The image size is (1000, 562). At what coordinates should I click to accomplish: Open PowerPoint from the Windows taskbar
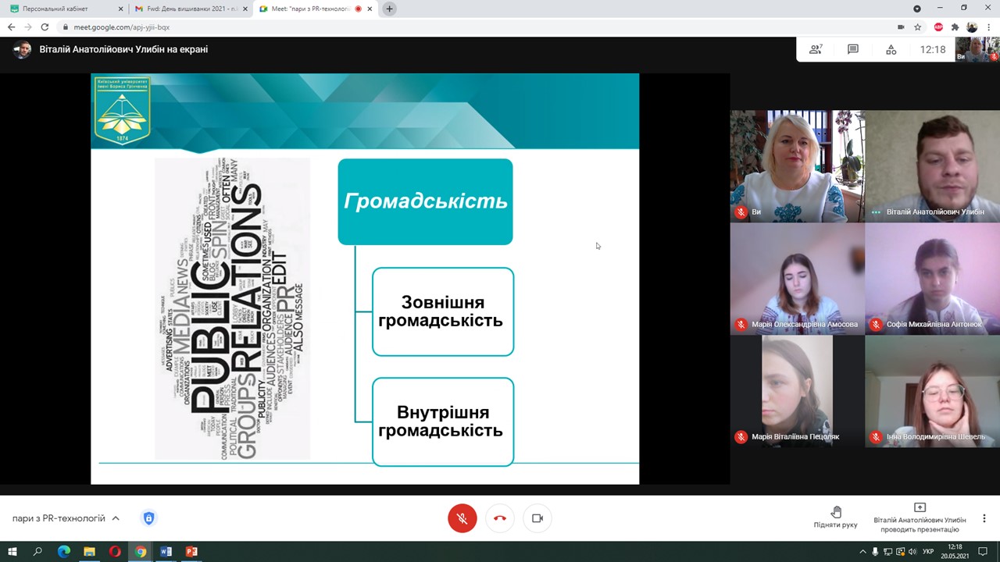click(191, 552)
